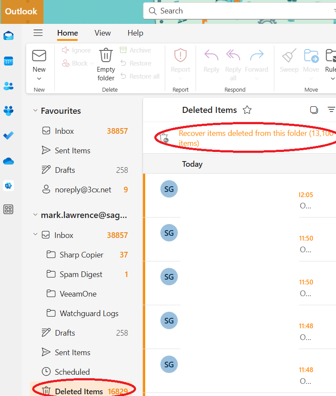Open the Report dropdown chevron
The height and width of the screenshot is (396, 336).
pyautogui.click(x=180, y=79)
